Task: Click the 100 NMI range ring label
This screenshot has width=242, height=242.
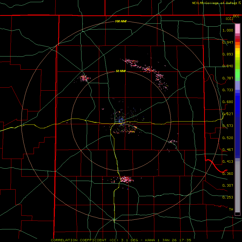Action: 121,21
